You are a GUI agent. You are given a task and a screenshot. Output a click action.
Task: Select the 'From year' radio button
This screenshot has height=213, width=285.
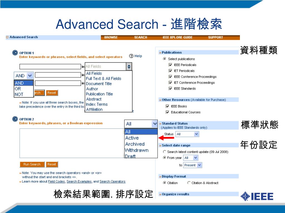164,158
